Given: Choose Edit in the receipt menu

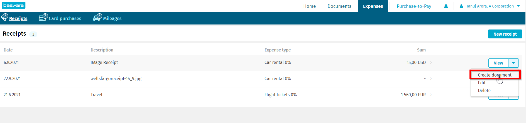Looking at the screenshot, I should coord(482,83).
